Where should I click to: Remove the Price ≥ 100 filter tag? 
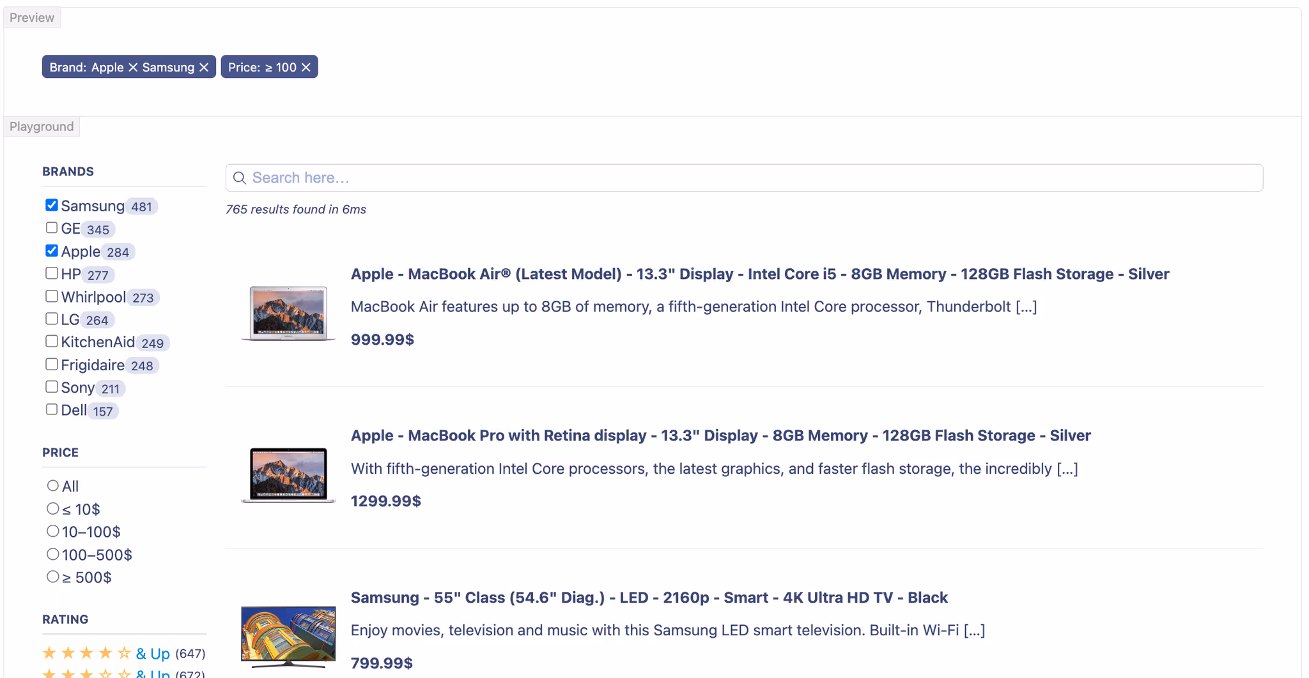(306, 67)
